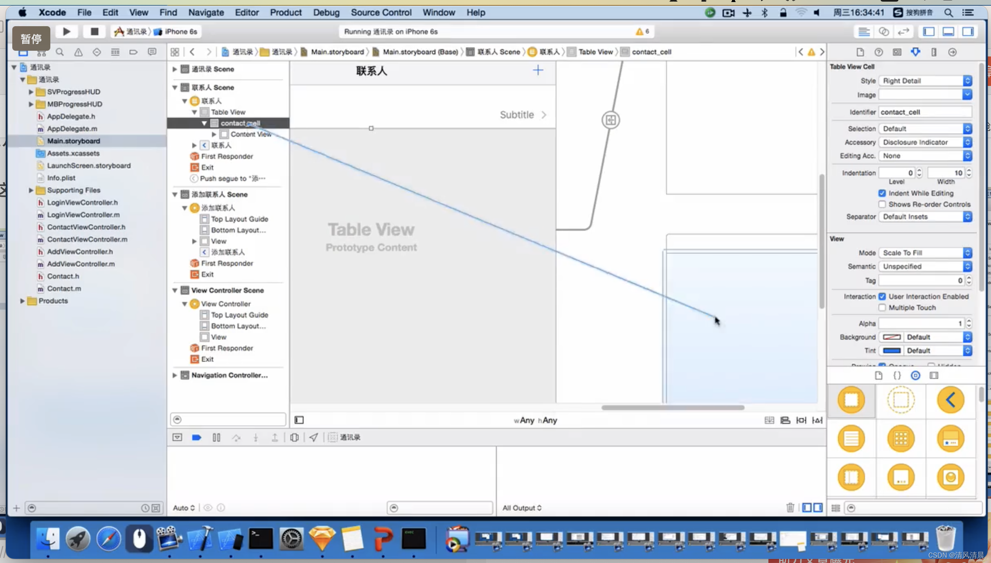Viewport: 991px width, 563px height.
Task: Toggle User Interaction Enabled checkbox
Action: pos(882,296)
